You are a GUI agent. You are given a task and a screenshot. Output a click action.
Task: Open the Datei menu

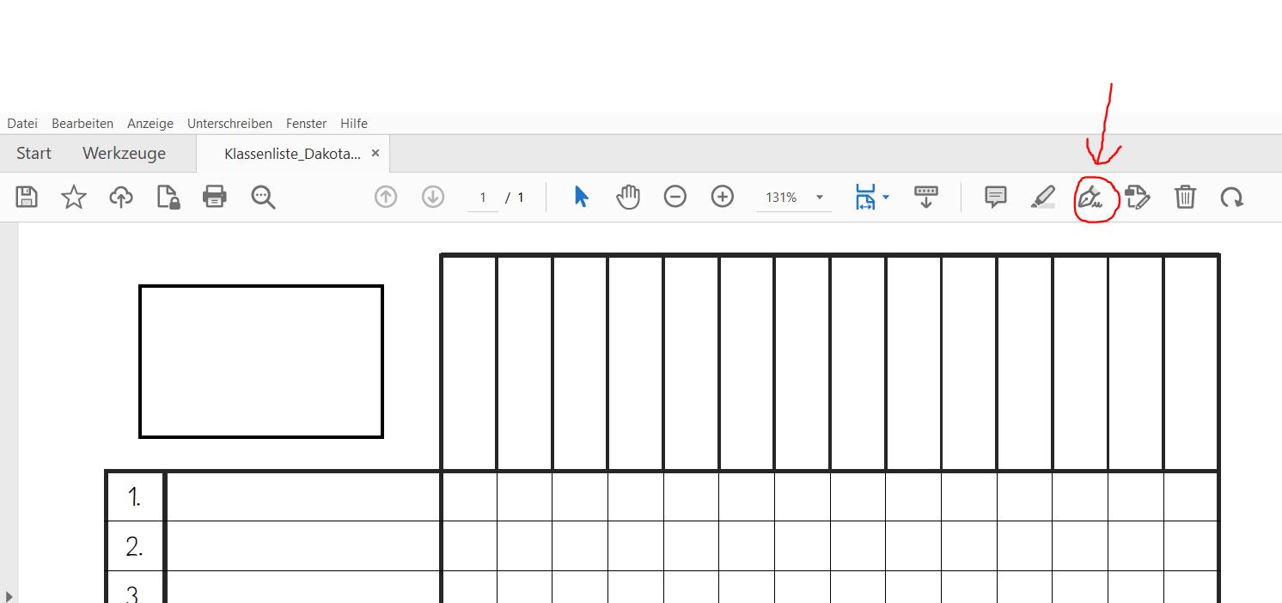coord(22,124)
